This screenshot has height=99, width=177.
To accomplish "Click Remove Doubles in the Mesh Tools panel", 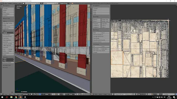I will click(8, 62).
